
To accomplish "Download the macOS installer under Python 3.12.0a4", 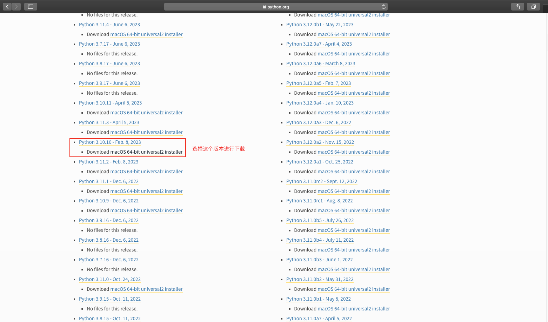I will click(354, 113).
